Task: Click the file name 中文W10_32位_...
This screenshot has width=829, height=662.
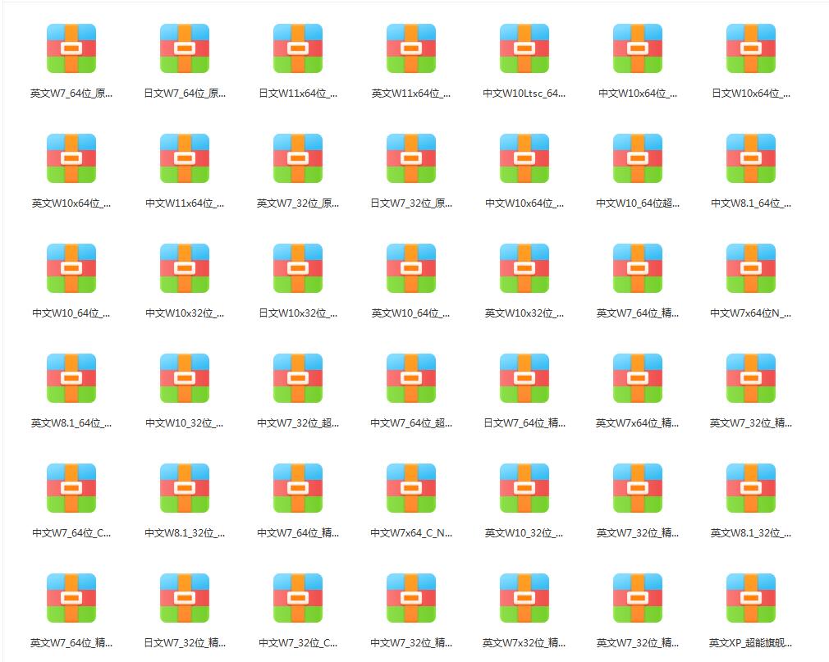Action: coord(185,423)
